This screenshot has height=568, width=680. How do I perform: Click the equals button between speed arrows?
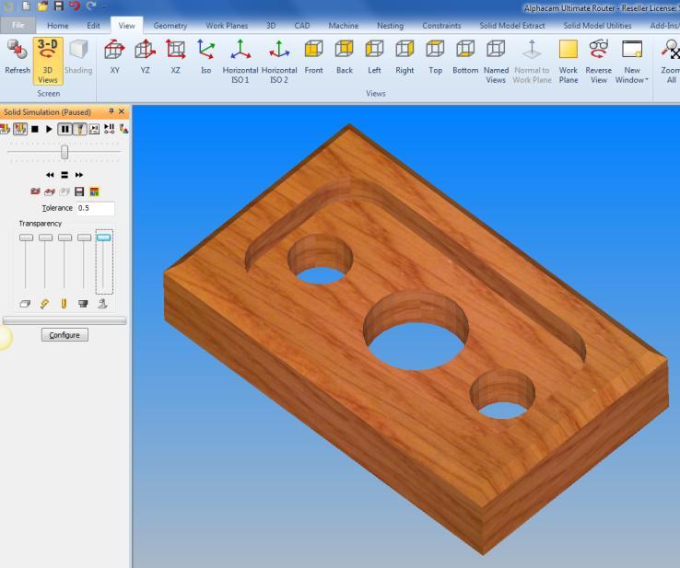64,175
